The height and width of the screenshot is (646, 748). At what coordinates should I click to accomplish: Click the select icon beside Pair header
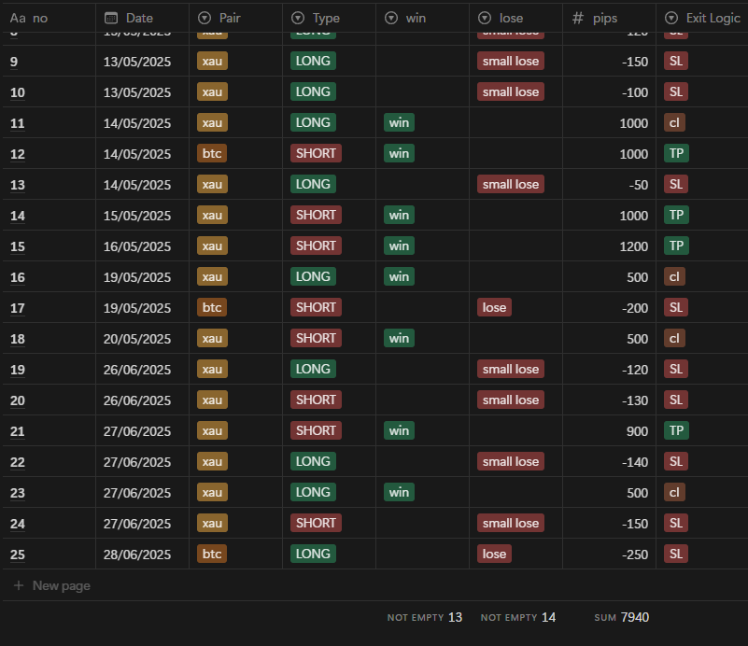(205, 18)
